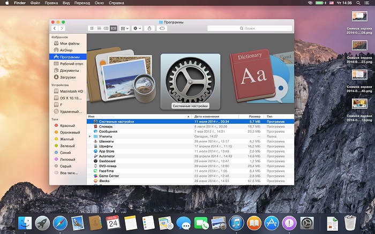Select Macintosh HD device
This screenshot has width=375, height=234.
pos(68,92)
